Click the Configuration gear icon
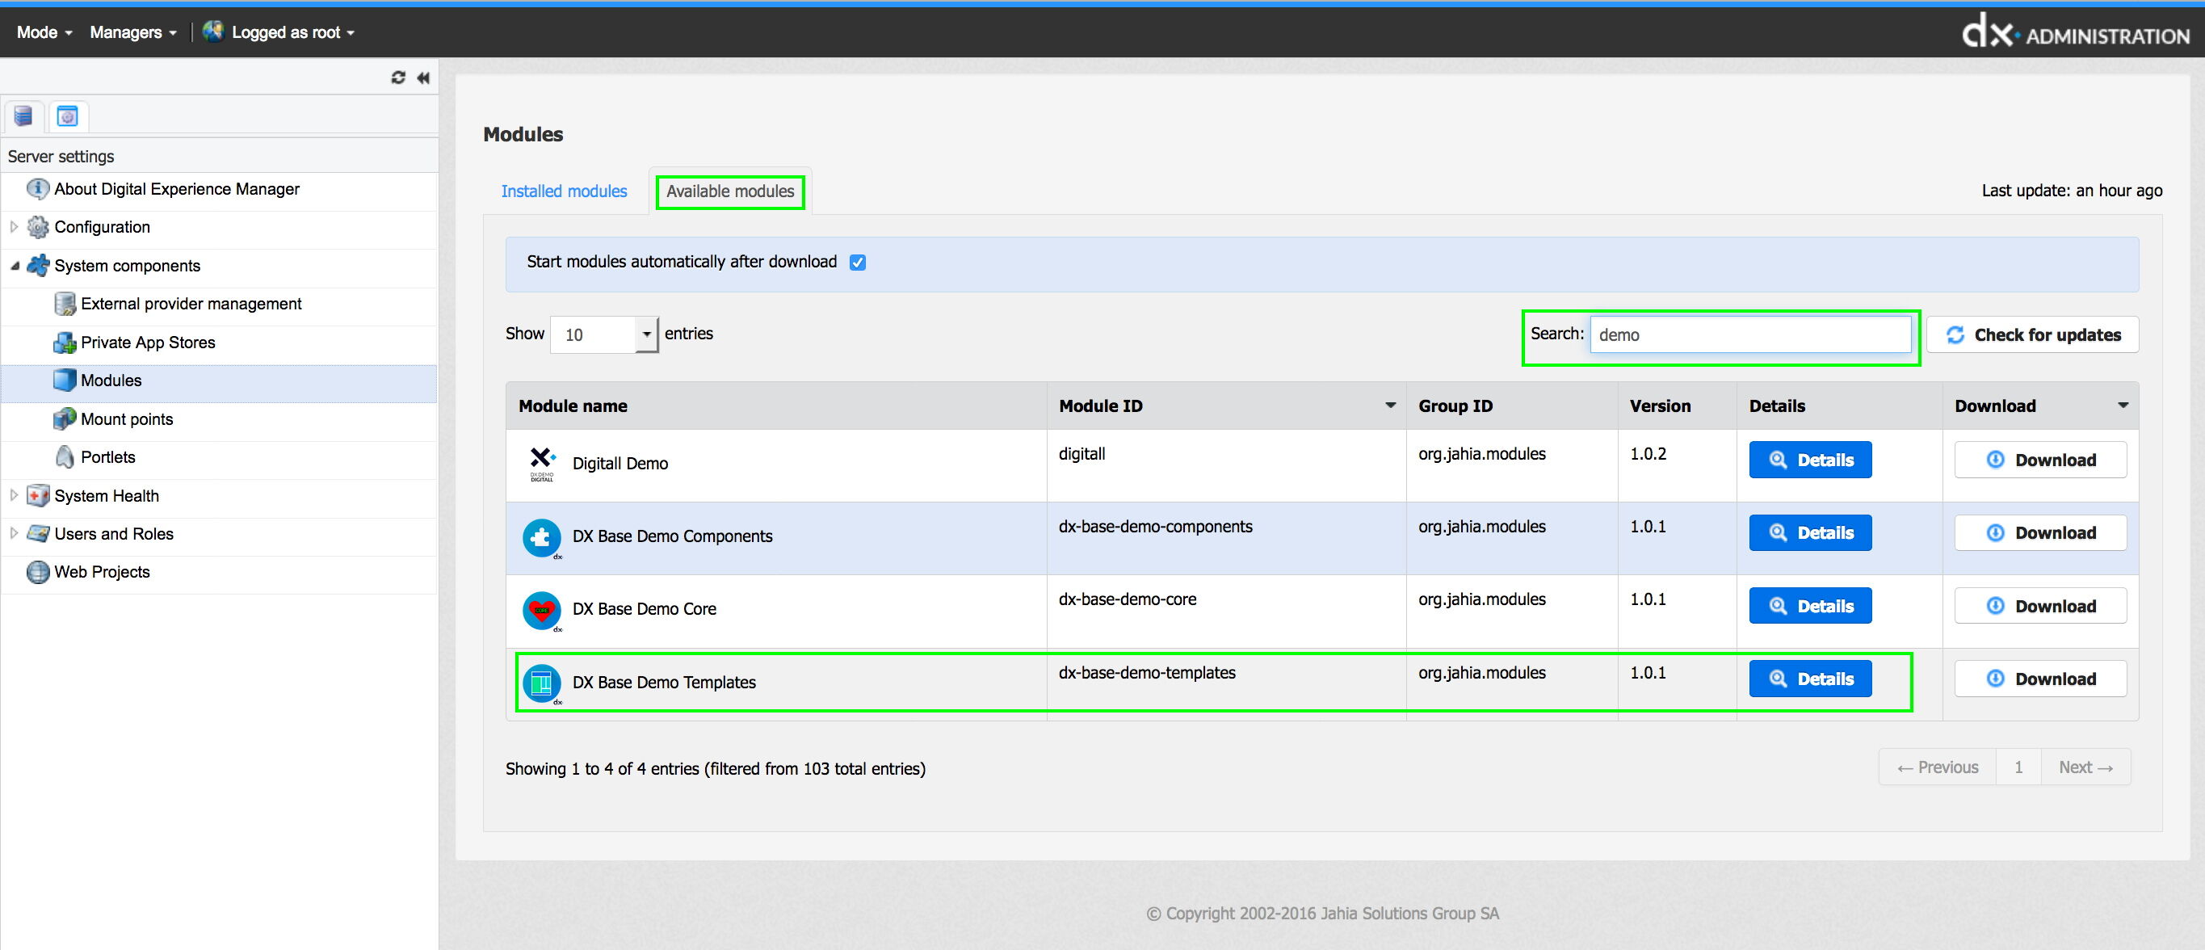 pyautogui.click(x=38, y=227)
